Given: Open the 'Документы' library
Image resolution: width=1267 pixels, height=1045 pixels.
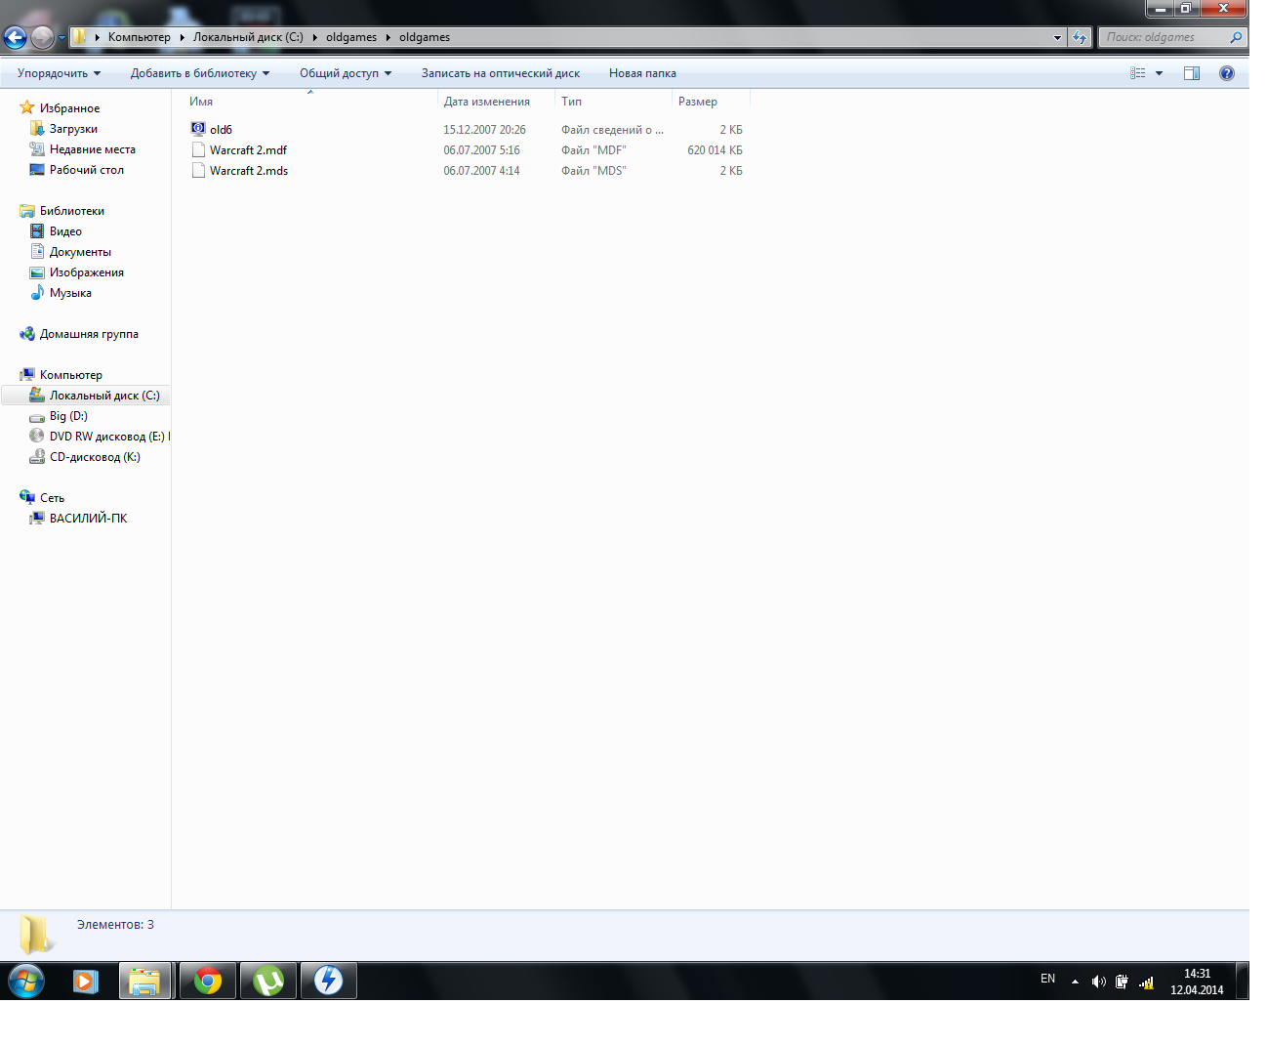Looking at the screenshot, I should click(80, 252).
